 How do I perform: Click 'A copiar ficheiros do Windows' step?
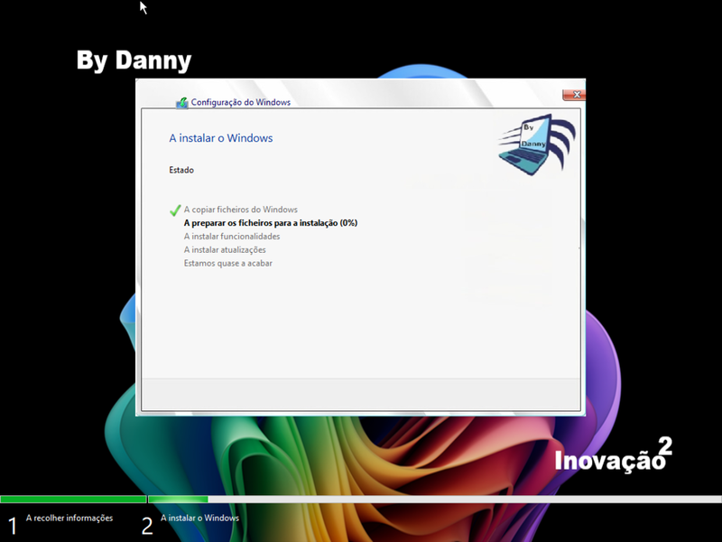pyautogui.click(x=241, y=210)
